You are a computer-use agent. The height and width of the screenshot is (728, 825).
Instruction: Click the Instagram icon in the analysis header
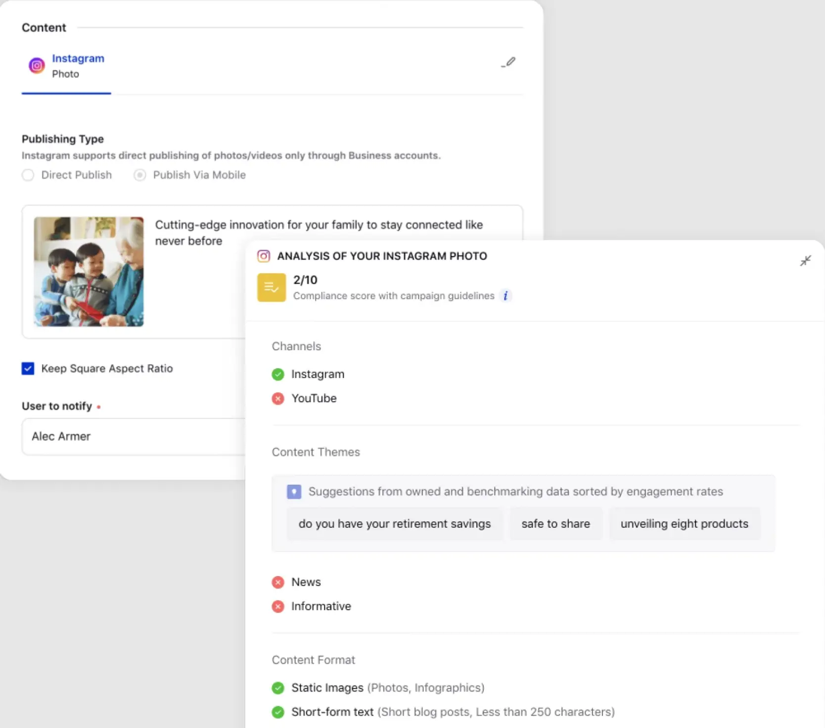(263, 256)
